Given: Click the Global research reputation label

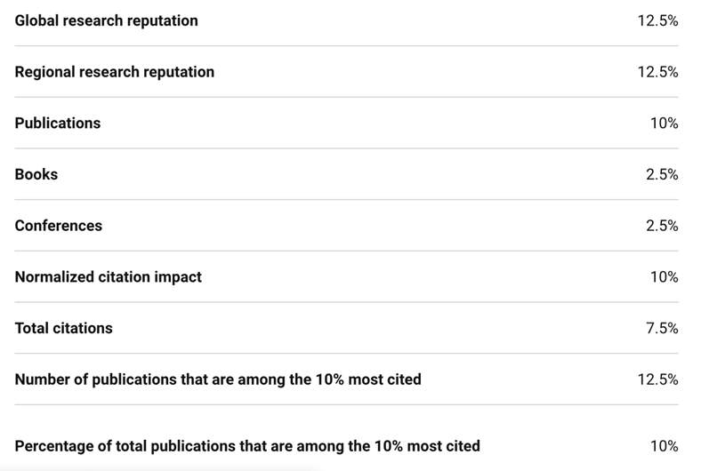Looking at the screenshot, I should (x=106, y=20).
